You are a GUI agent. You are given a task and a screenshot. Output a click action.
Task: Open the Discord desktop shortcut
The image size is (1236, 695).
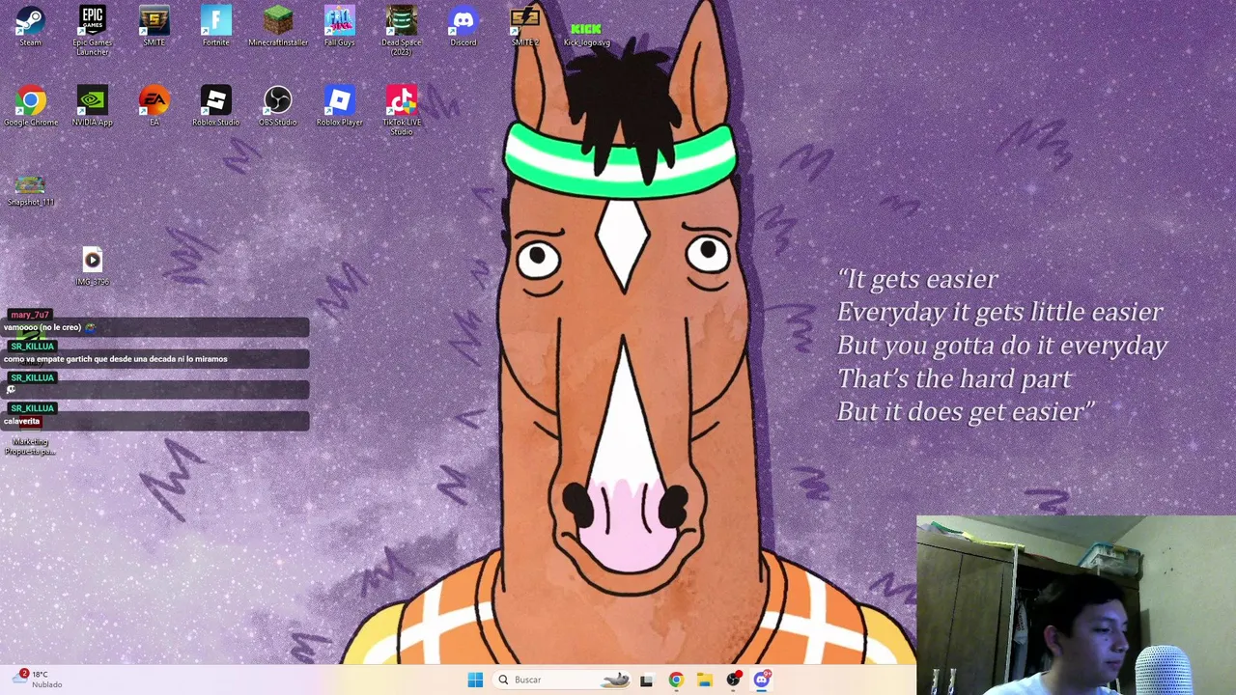click(x=463, y=27)
